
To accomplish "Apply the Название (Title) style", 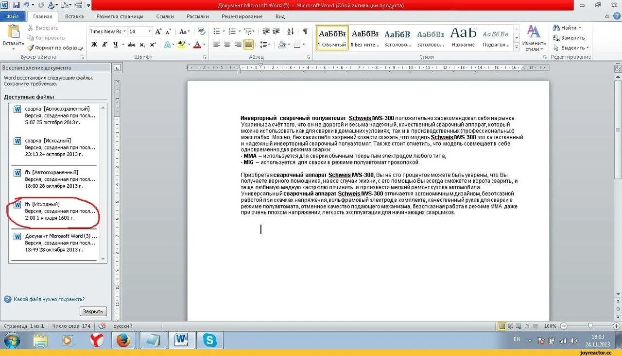I will pyautogui.click(x=463, y=38).
